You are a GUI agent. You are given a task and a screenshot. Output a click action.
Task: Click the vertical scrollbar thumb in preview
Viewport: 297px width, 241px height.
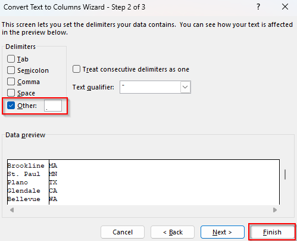[285, 174]
